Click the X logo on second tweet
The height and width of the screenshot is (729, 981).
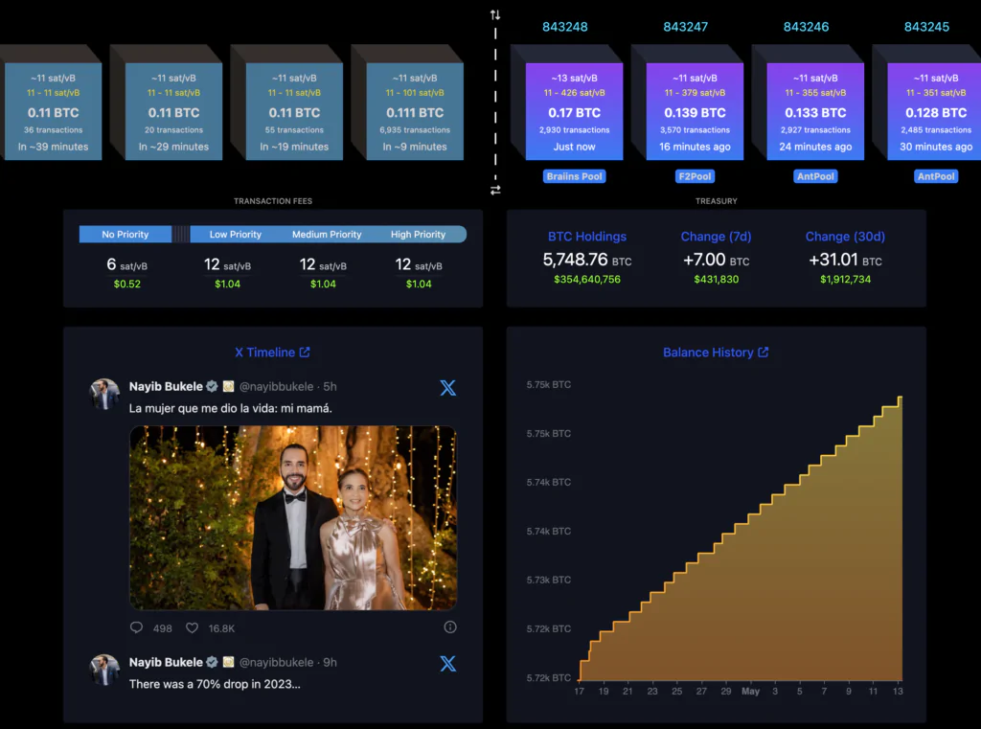[447, 663]
